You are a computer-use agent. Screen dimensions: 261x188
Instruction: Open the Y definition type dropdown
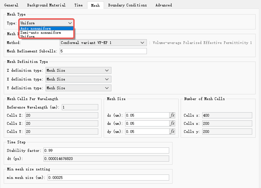tap(78, 88)
